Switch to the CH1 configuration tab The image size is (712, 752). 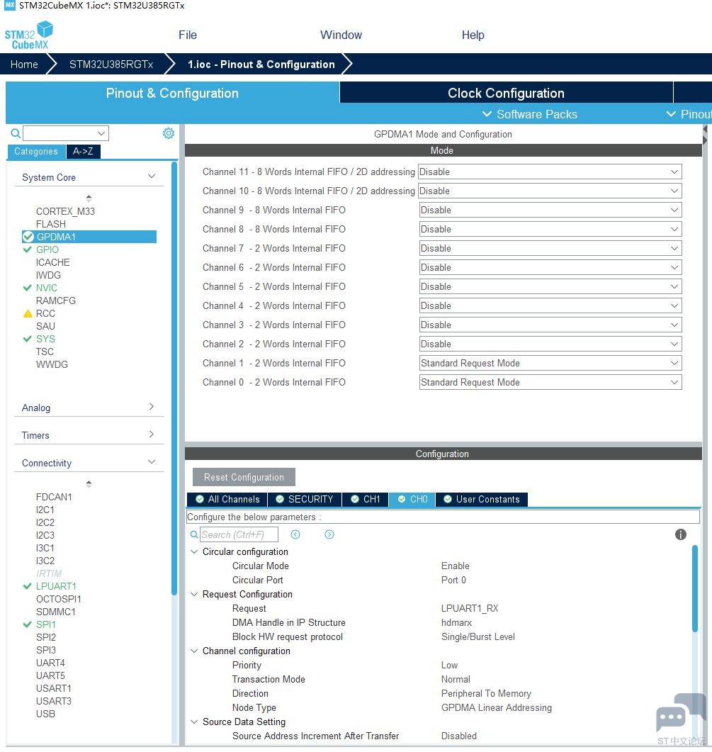click(366, 499)
